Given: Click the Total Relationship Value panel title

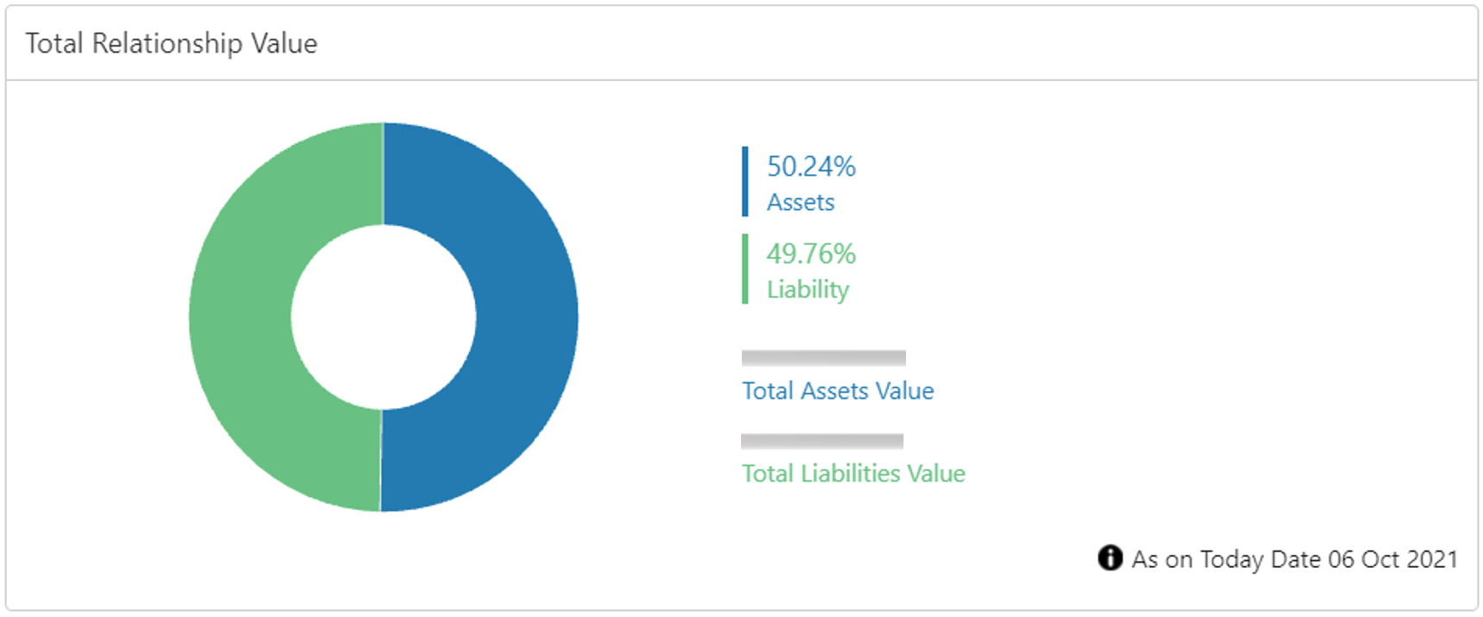Looking at the screenshot, I should (x=171, y=43).
